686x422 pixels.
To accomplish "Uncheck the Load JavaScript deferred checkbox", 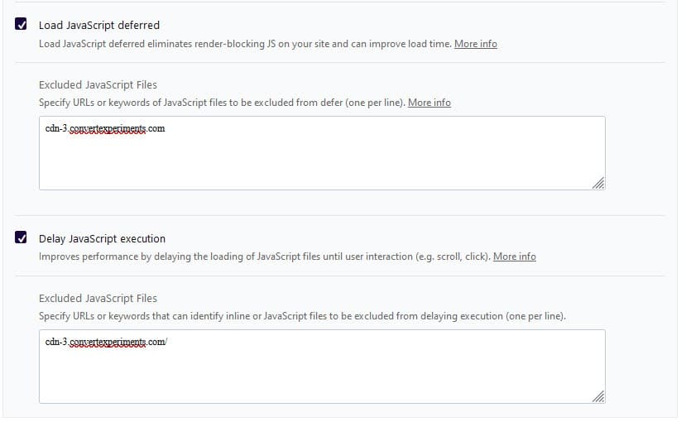I will pyautogui.click(x=21, y=25).
